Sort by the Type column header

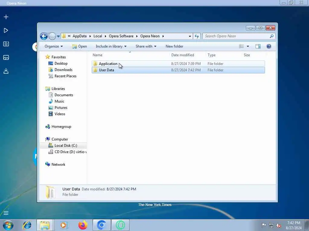[212, 55]
